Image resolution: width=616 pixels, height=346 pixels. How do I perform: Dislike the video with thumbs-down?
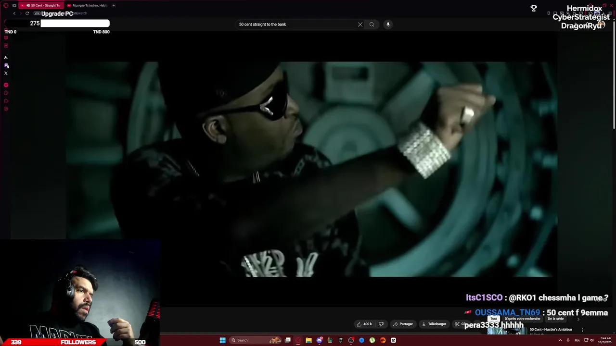click(x=381, y=324)
